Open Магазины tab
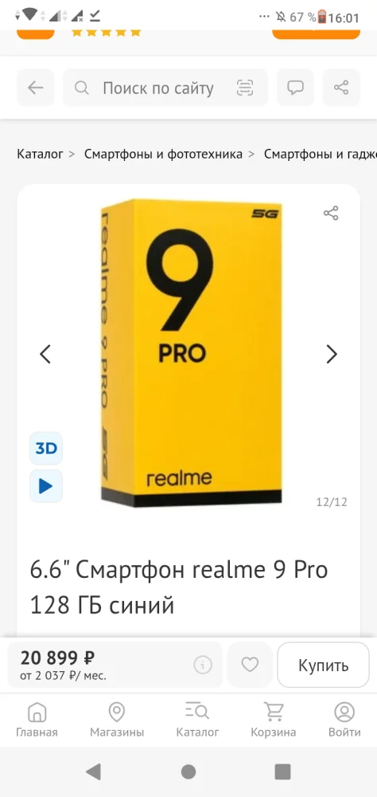This screenshot has height=797, width=377. pos(117,720)
